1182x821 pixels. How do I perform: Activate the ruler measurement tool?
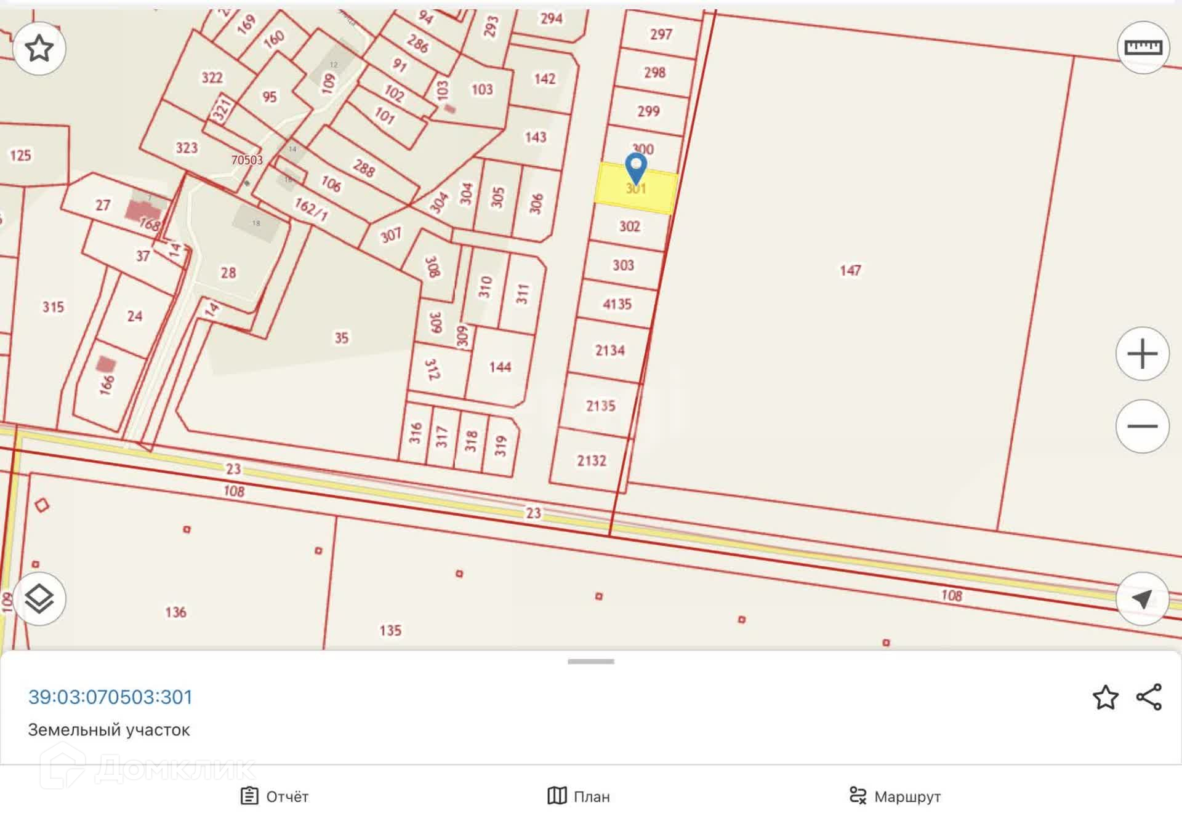tap(1143, 48)
